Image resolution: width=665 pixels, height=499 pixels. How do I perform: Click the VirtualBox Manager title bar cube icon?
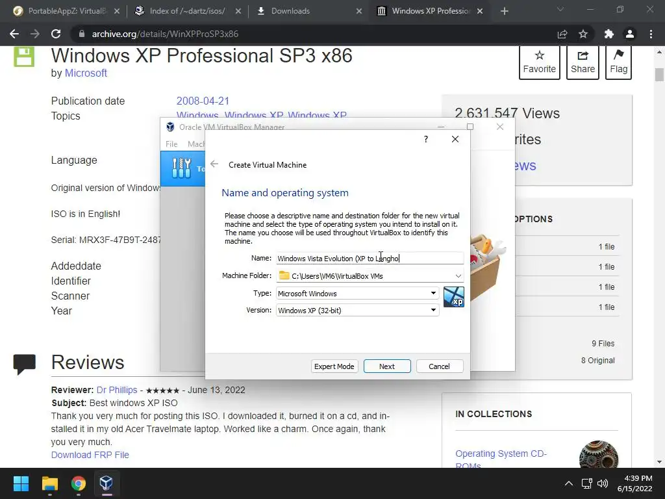[170, 127]
